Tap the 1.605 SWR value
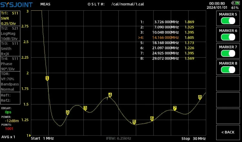Screen dimensions: 242x142 pos(189,38)
